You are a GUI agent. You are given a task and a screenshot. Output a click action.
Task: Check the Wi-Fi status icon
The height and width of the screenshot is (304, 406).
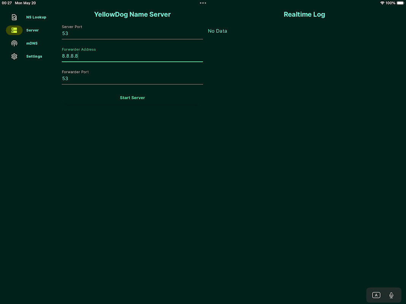382,3
